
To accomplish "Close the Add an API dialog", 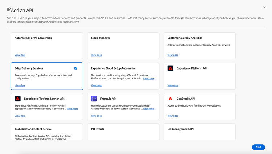I will (264, 7).
